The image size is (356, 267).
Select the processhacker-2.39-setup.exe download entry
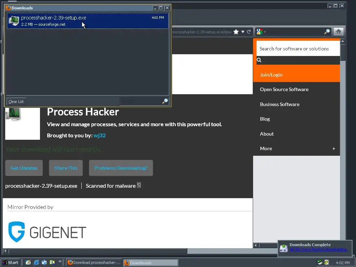(88, 21)
